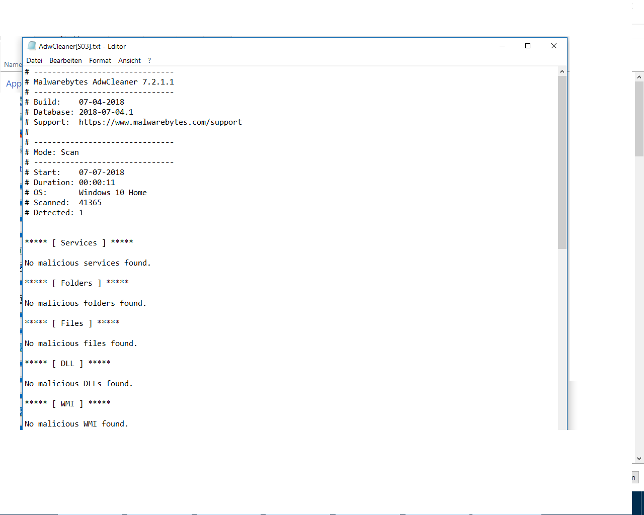Click the 'Malwarebytes AdwCleaner 7.2.1.1' line
Image resolution: width=644 pixels, height=515 pixels.
pyautogui.click(x=99, y=81)
